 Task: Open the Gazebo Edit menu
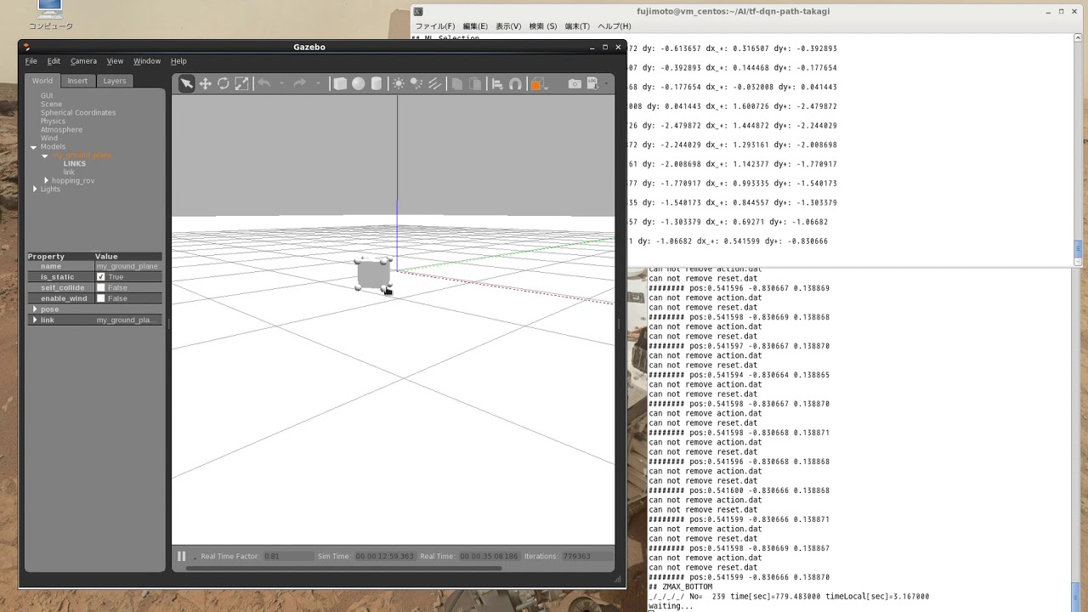point(54,61)
